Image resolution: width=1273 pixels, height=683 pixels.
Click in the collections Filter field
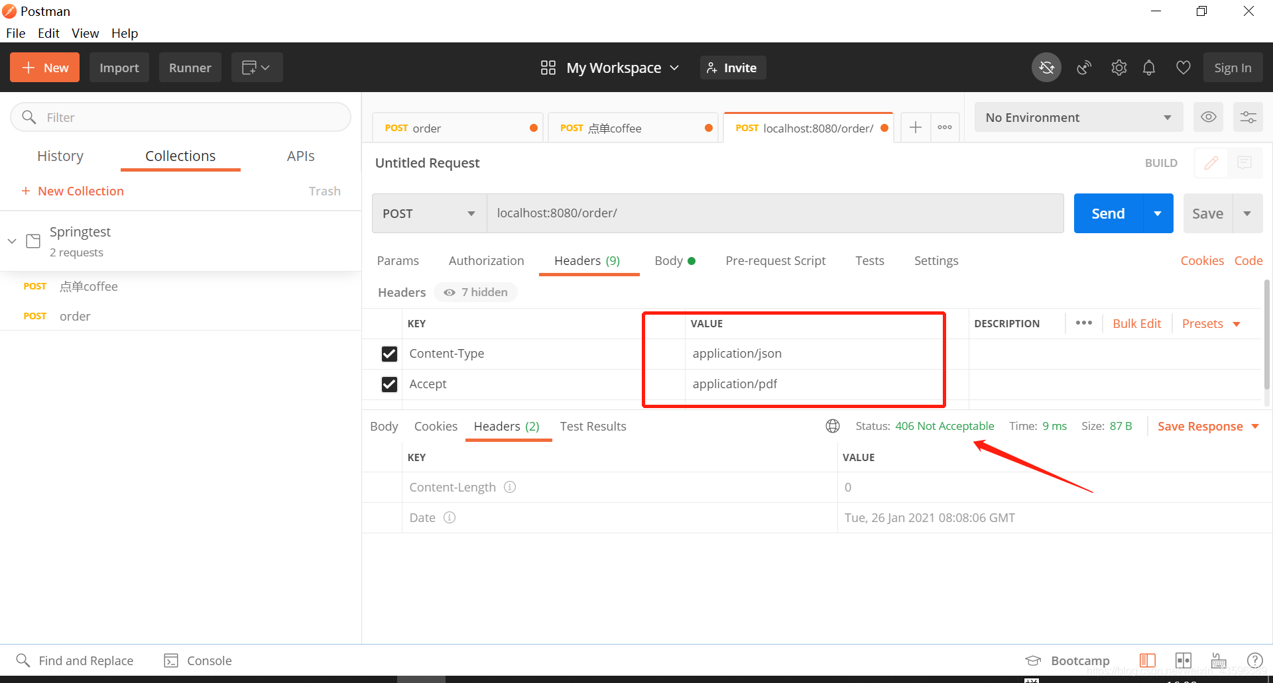[x=180, y=117]
